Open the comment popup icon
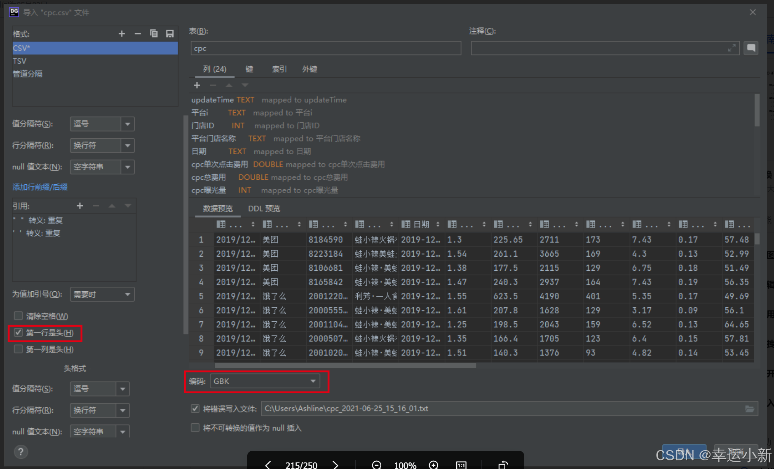This screenshot has height=469, width=774. click(x=751, y=48)
